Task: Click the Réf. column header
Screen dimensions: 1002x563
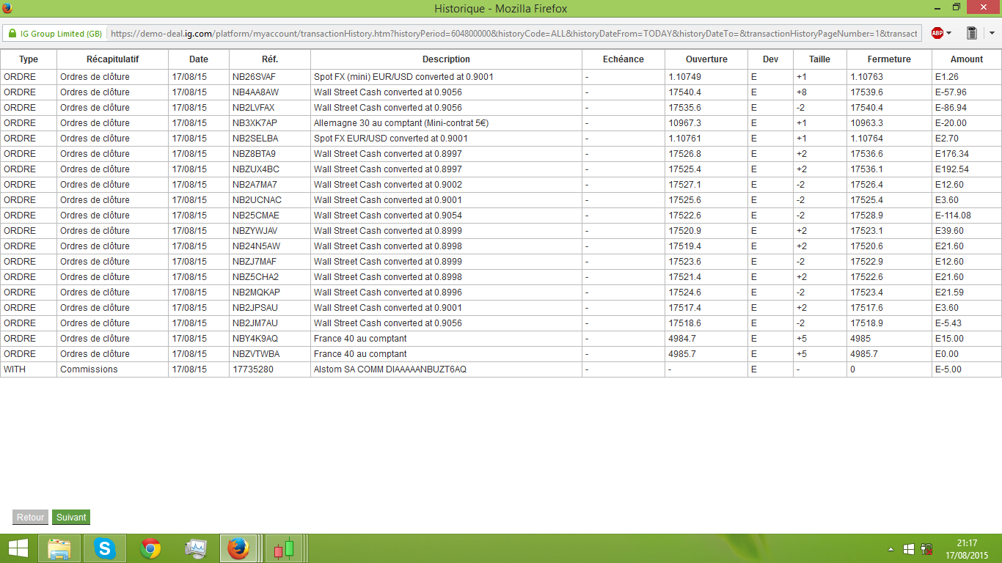Action: 270,59
